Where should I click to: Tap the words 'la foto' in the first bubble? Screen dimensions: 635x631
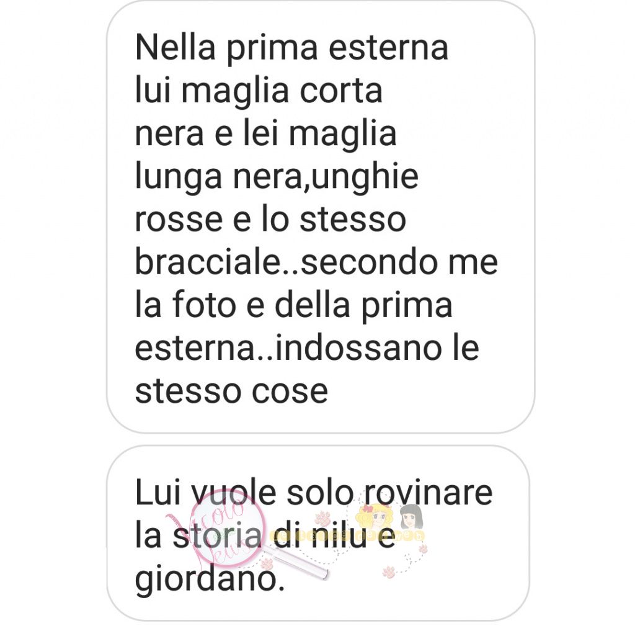click(x=185, y=305)
